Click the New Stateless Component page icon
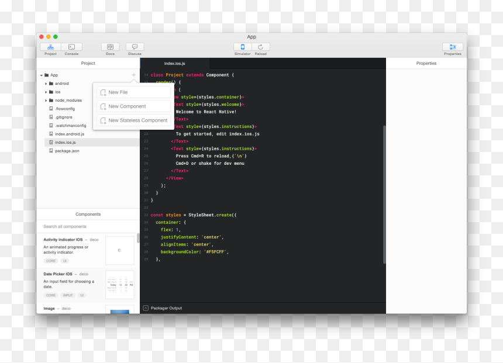 click(x=103, y=120)
